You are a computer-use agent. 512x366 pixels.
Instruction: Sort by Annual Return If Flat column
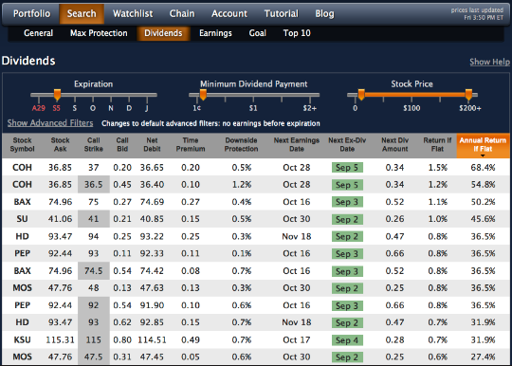pyautogui.click(x=483, y=145)
